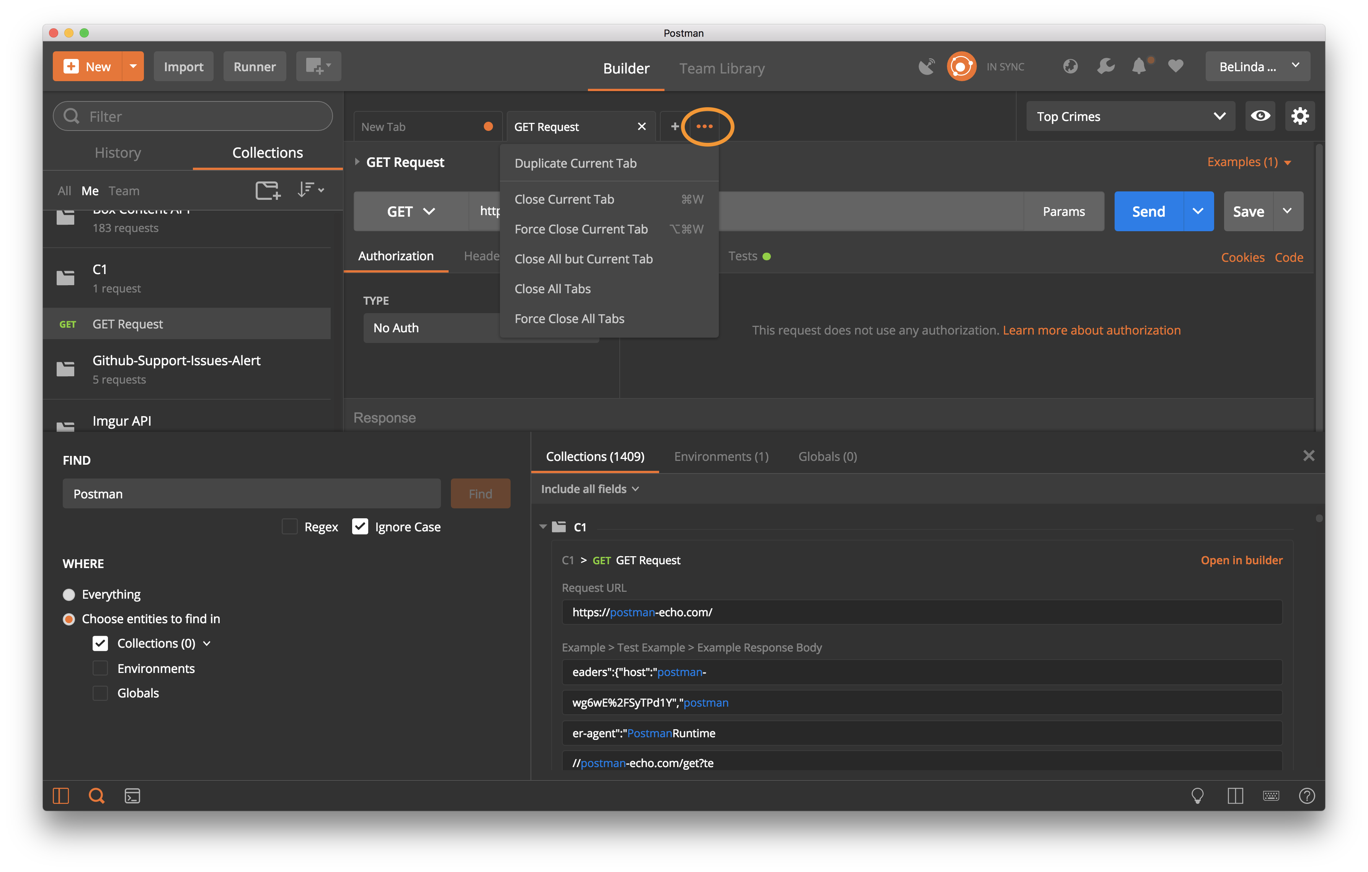Close the GET Request tab

click(x=642, y=126)
